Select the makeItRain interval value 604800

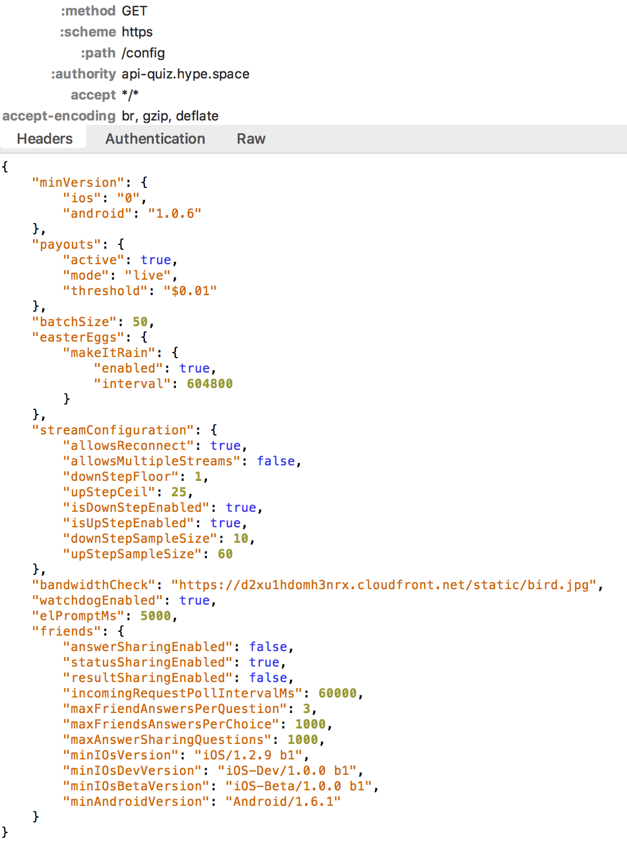tap(210, 384)
